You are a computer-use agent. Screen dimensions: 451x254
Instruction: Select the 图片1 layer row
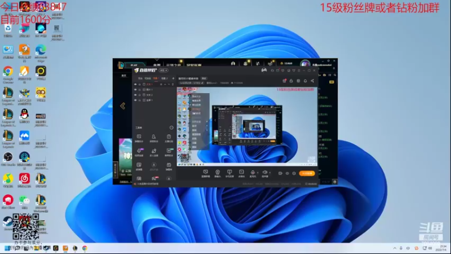click(154, 90)
